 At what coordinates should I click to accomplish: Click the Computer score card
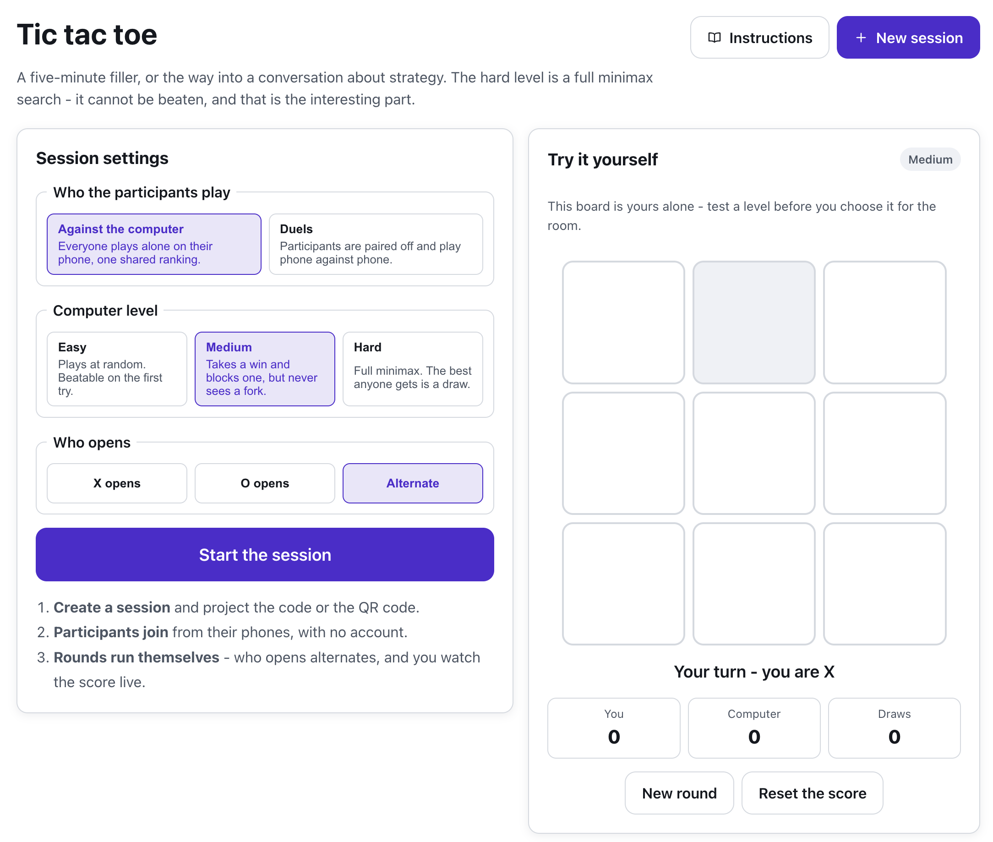tap(754, 728)
